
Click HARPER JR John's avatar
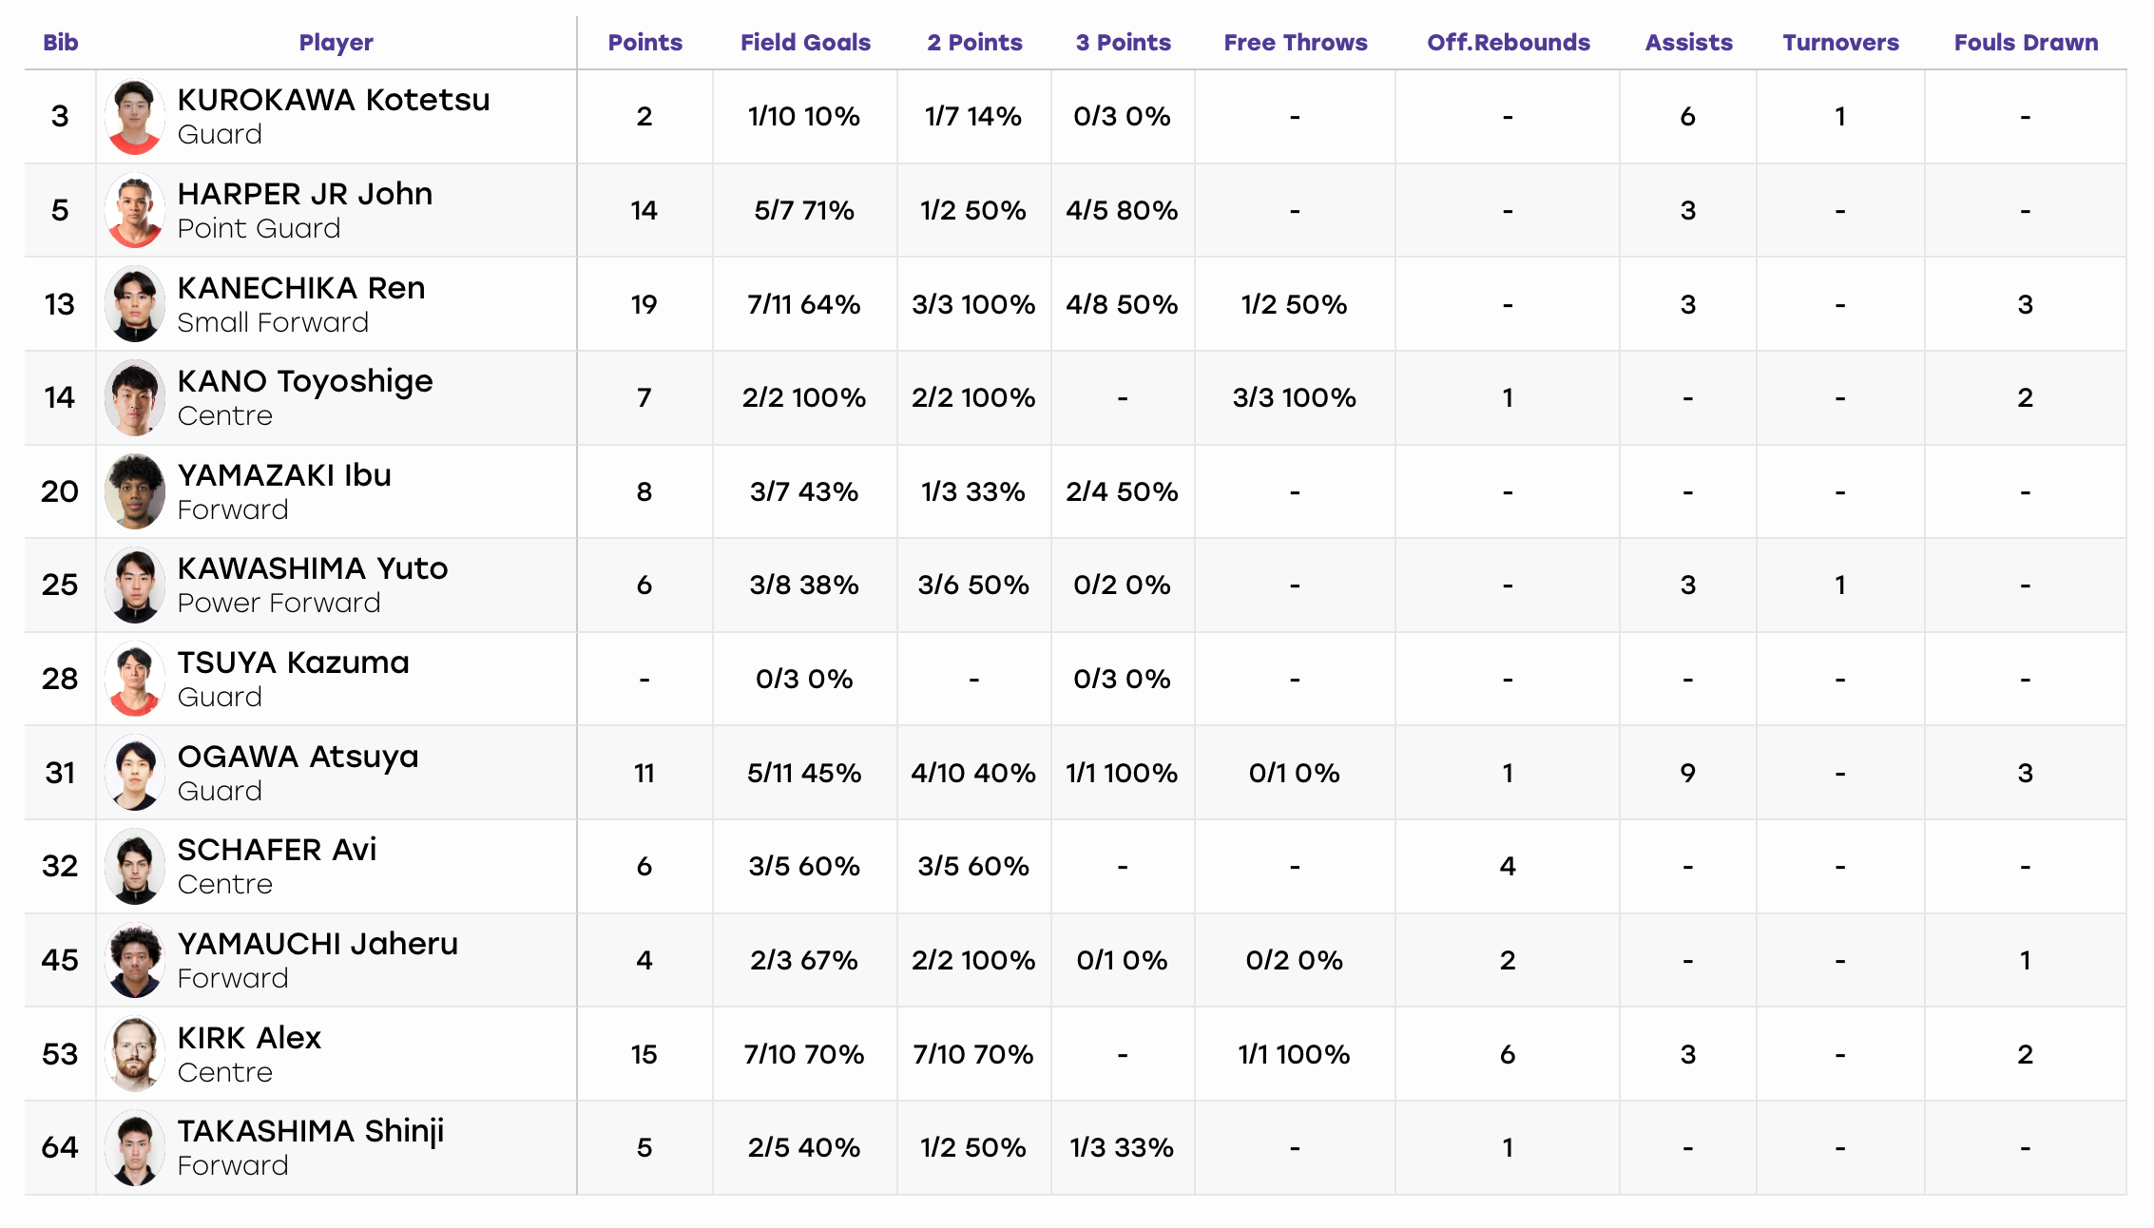[134, 210]
